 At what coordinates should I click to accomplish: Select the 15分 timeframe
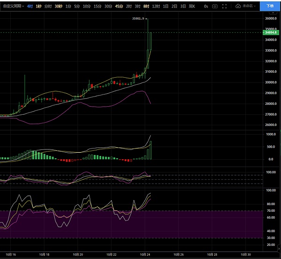click(97, 6)
